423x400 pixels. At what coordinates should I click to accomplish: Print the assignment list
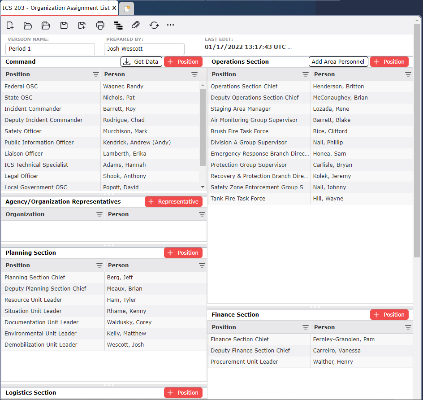point(100,26)
